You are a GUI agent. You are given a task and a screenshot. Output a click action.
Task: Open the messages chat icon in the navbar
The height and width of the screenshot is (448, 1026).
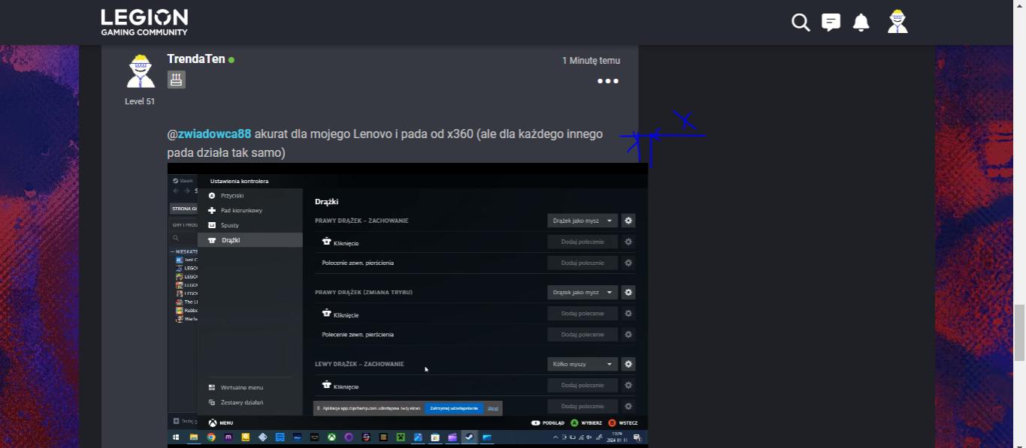(830, 23)
